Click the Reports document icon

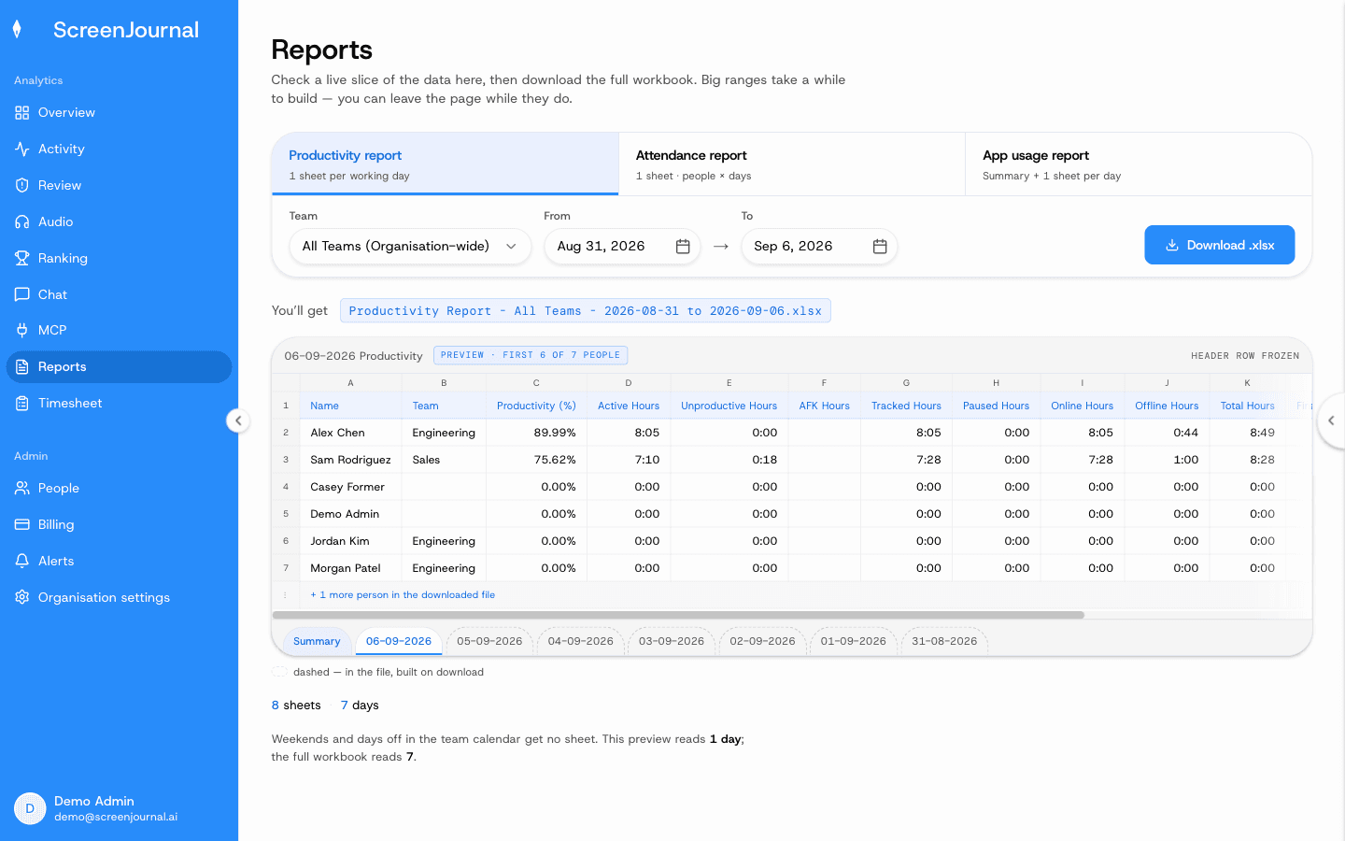pos(22,367)
